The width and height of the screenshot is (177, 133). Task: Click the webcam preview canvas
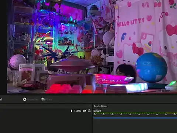pos(92,47)
